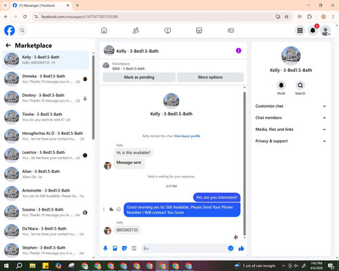Send a thumbs up like

pos(241,249)
